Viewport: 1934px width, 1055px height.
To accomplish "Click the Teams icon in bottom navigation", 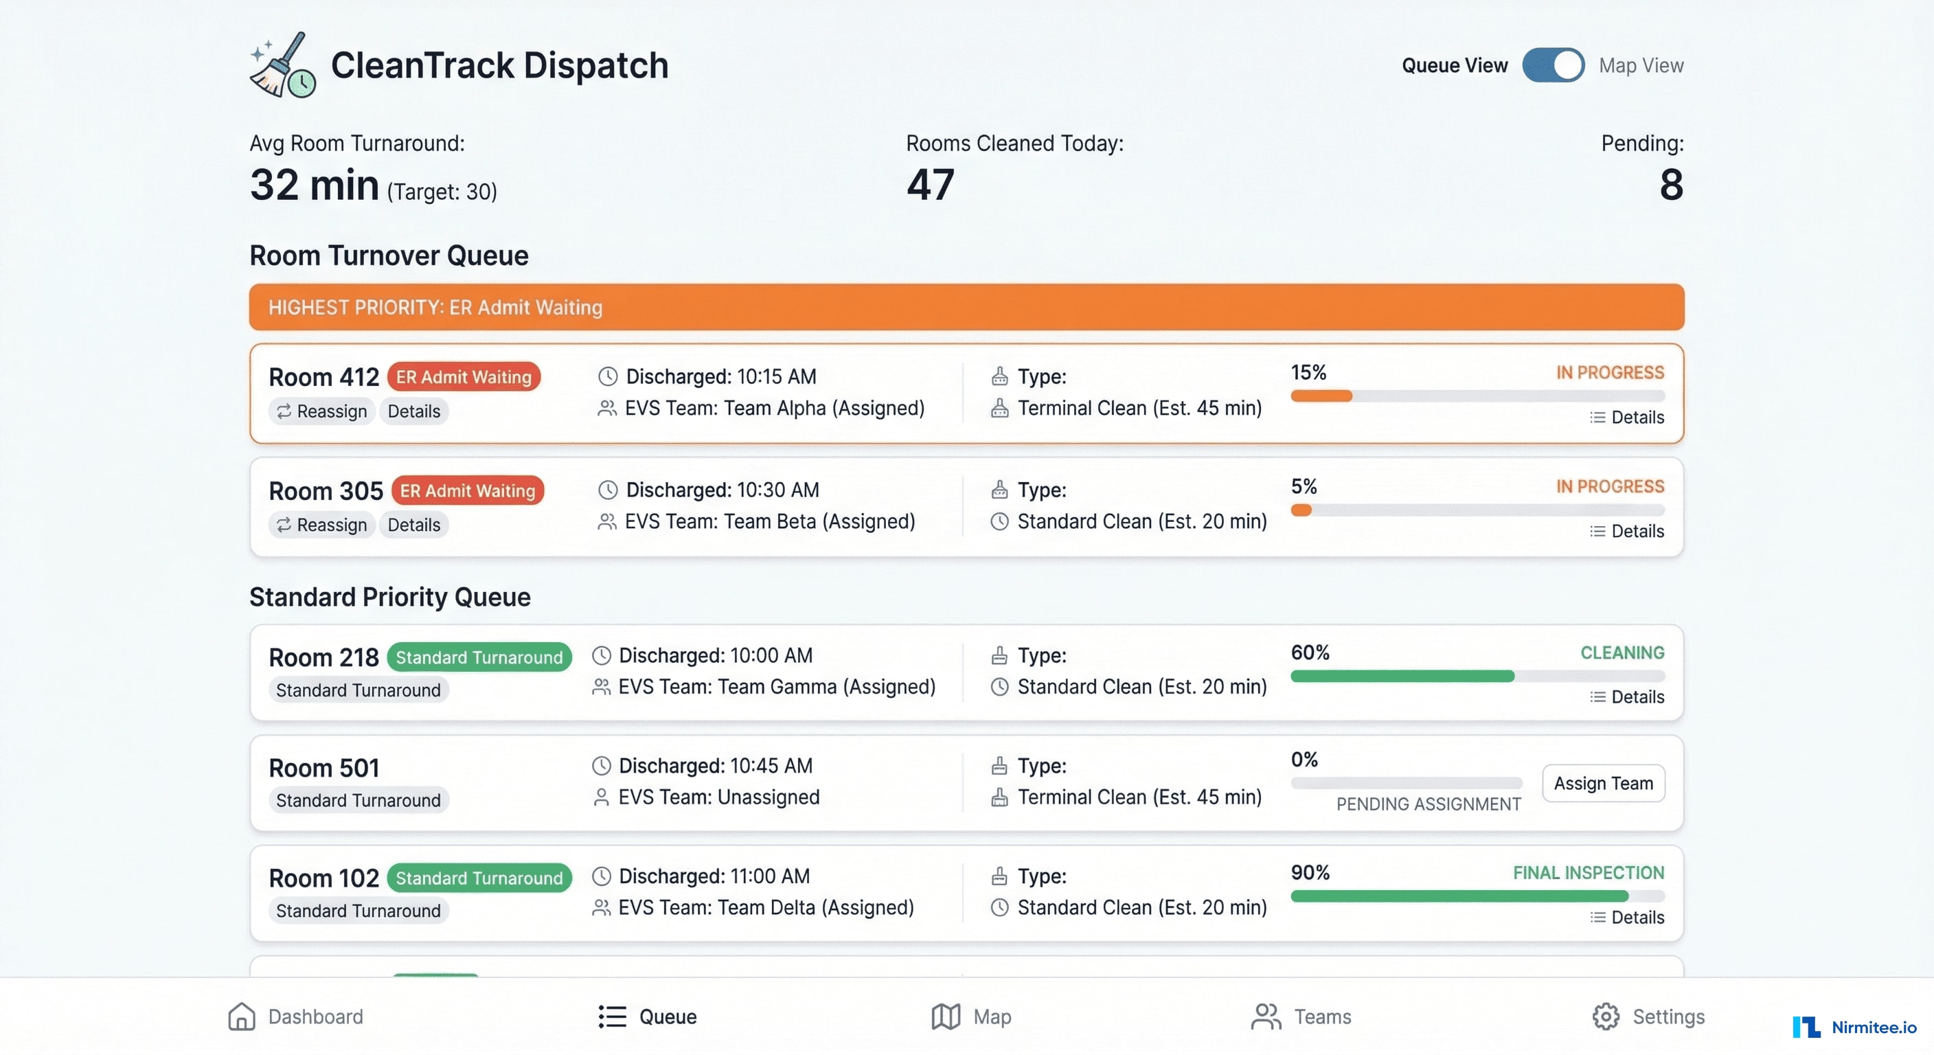I will (1266, 1016).
